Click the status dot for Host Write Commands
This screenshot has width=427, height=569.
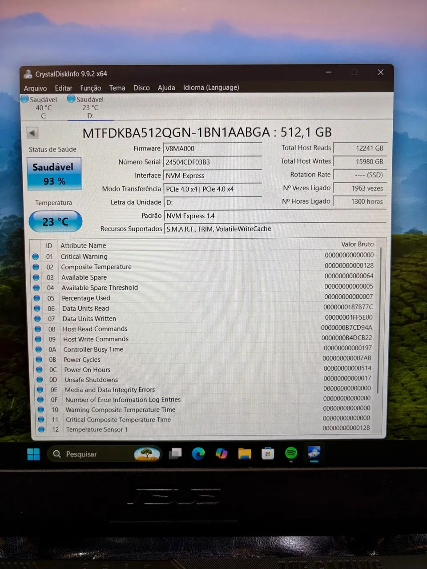pos(38,339)
